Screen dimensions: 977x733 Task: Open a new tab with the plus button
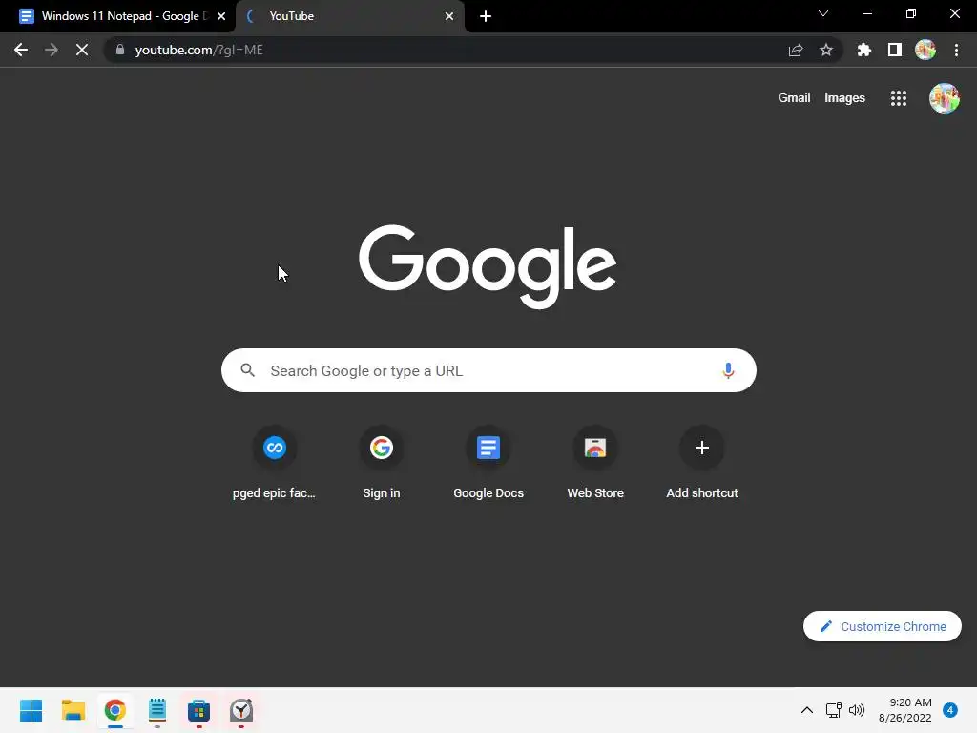(486, 16)
